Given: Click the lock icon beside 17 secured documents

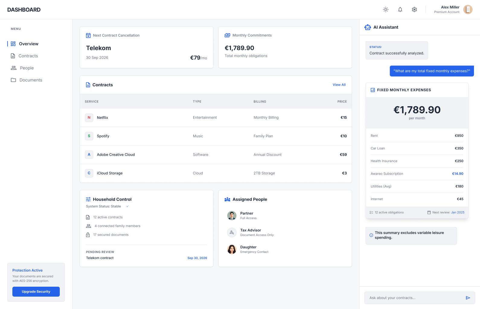Looking at the screenshot, I should [x=88, y=235].
